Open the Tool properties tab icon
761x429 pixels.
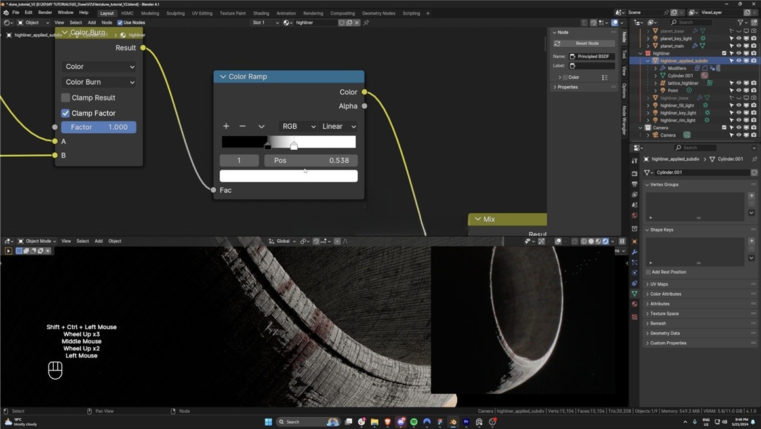(x=634, y=160)
